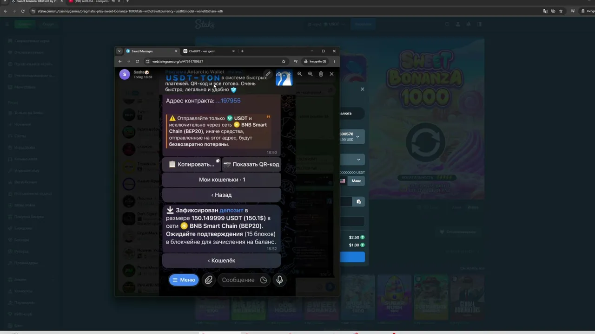
Task: Delete the media with trash icon
Action: coord(321,74)
